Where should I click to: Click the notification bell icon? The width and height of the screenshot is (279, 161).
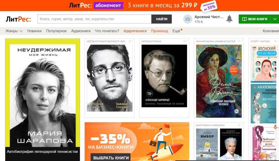tap(229, 19)
